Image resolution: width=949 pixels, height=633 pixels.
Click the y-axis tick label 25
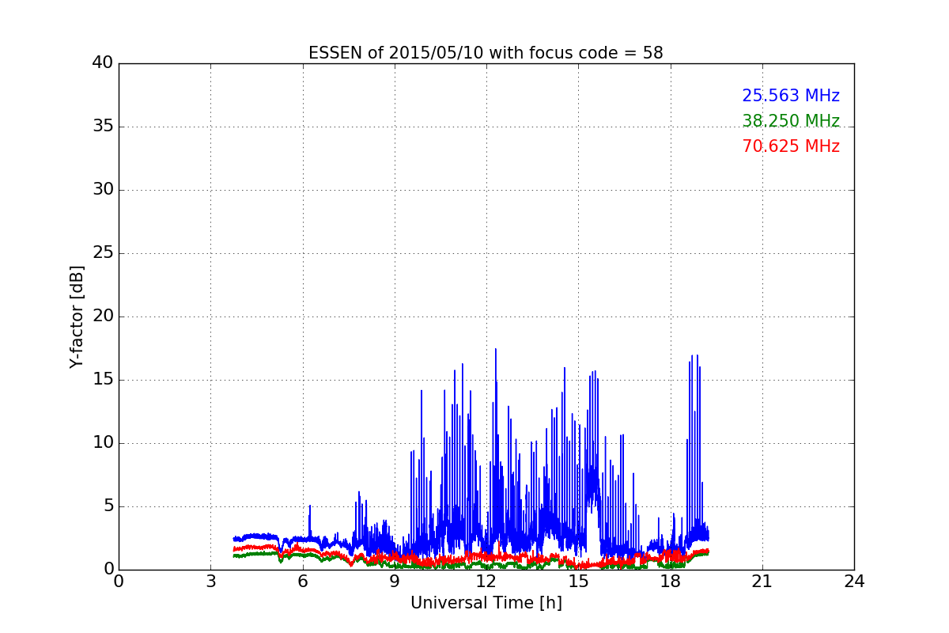click(103, 253)
